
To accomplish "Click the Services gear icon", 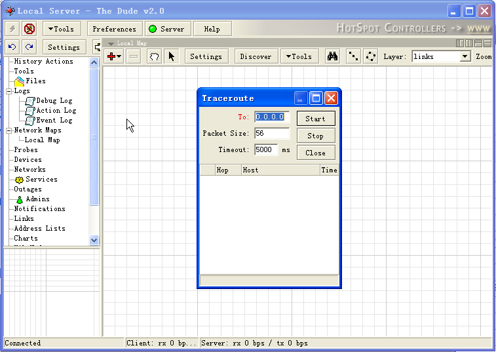I will (x=19, y=180).
